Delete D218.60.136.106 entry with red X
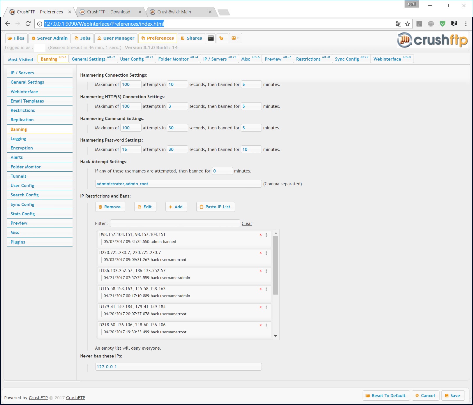 click(261, 325)
